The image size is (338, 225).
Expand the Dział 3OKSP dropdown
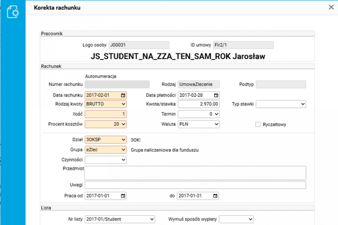[x=106, y=140]
